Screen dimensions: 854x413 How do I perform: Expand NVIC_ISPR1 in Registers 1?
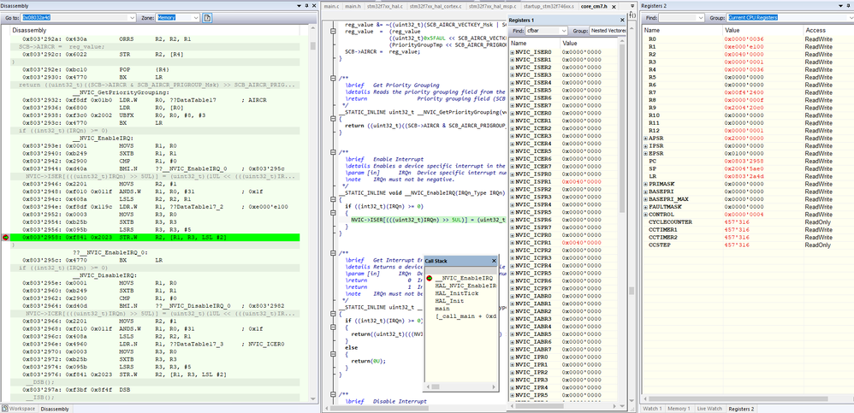[513, 181]
